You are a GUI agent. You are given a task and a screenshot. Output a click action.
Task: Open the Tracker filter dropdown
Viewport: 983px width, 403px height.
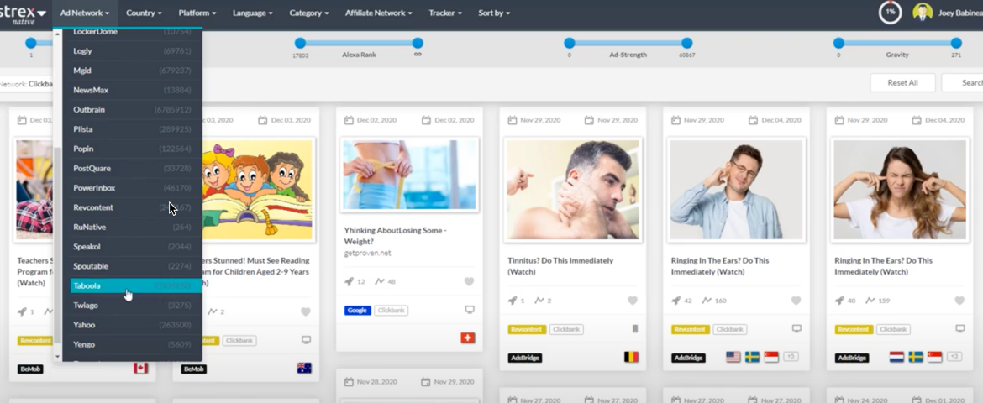445,13
